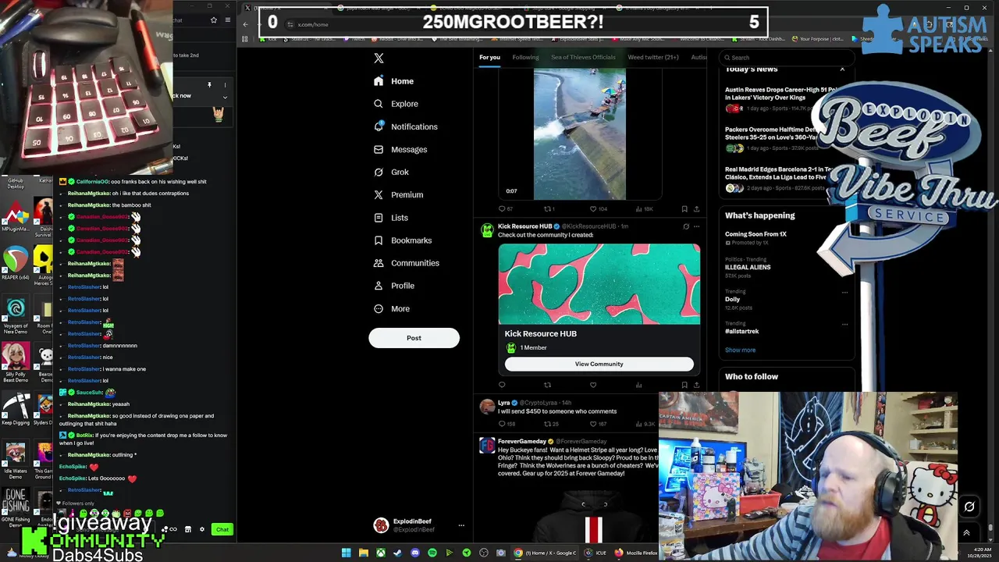This screenshot has height=562, width=999.
Task: Like the Kick Resource HUB post
Action: [593, 385]
